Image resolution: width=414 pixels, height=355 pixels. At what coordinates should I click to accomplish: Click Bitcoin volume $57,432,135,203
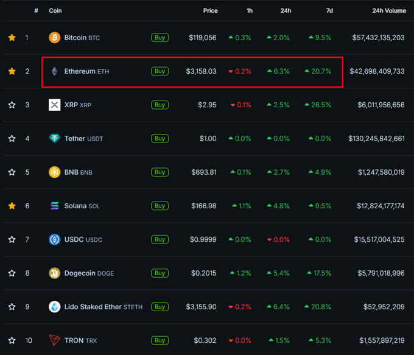click(x=378, y=38)
